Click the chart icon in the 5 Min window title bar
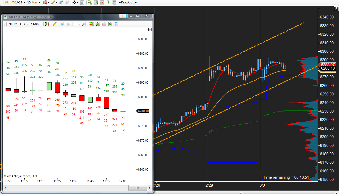The height and width of the screenshot is (194, 339). tap(5, 17)
